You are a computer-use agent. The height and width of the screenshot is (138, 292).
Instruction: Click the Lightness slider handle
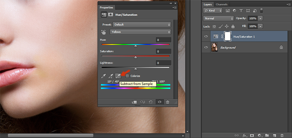click(135, 69)
